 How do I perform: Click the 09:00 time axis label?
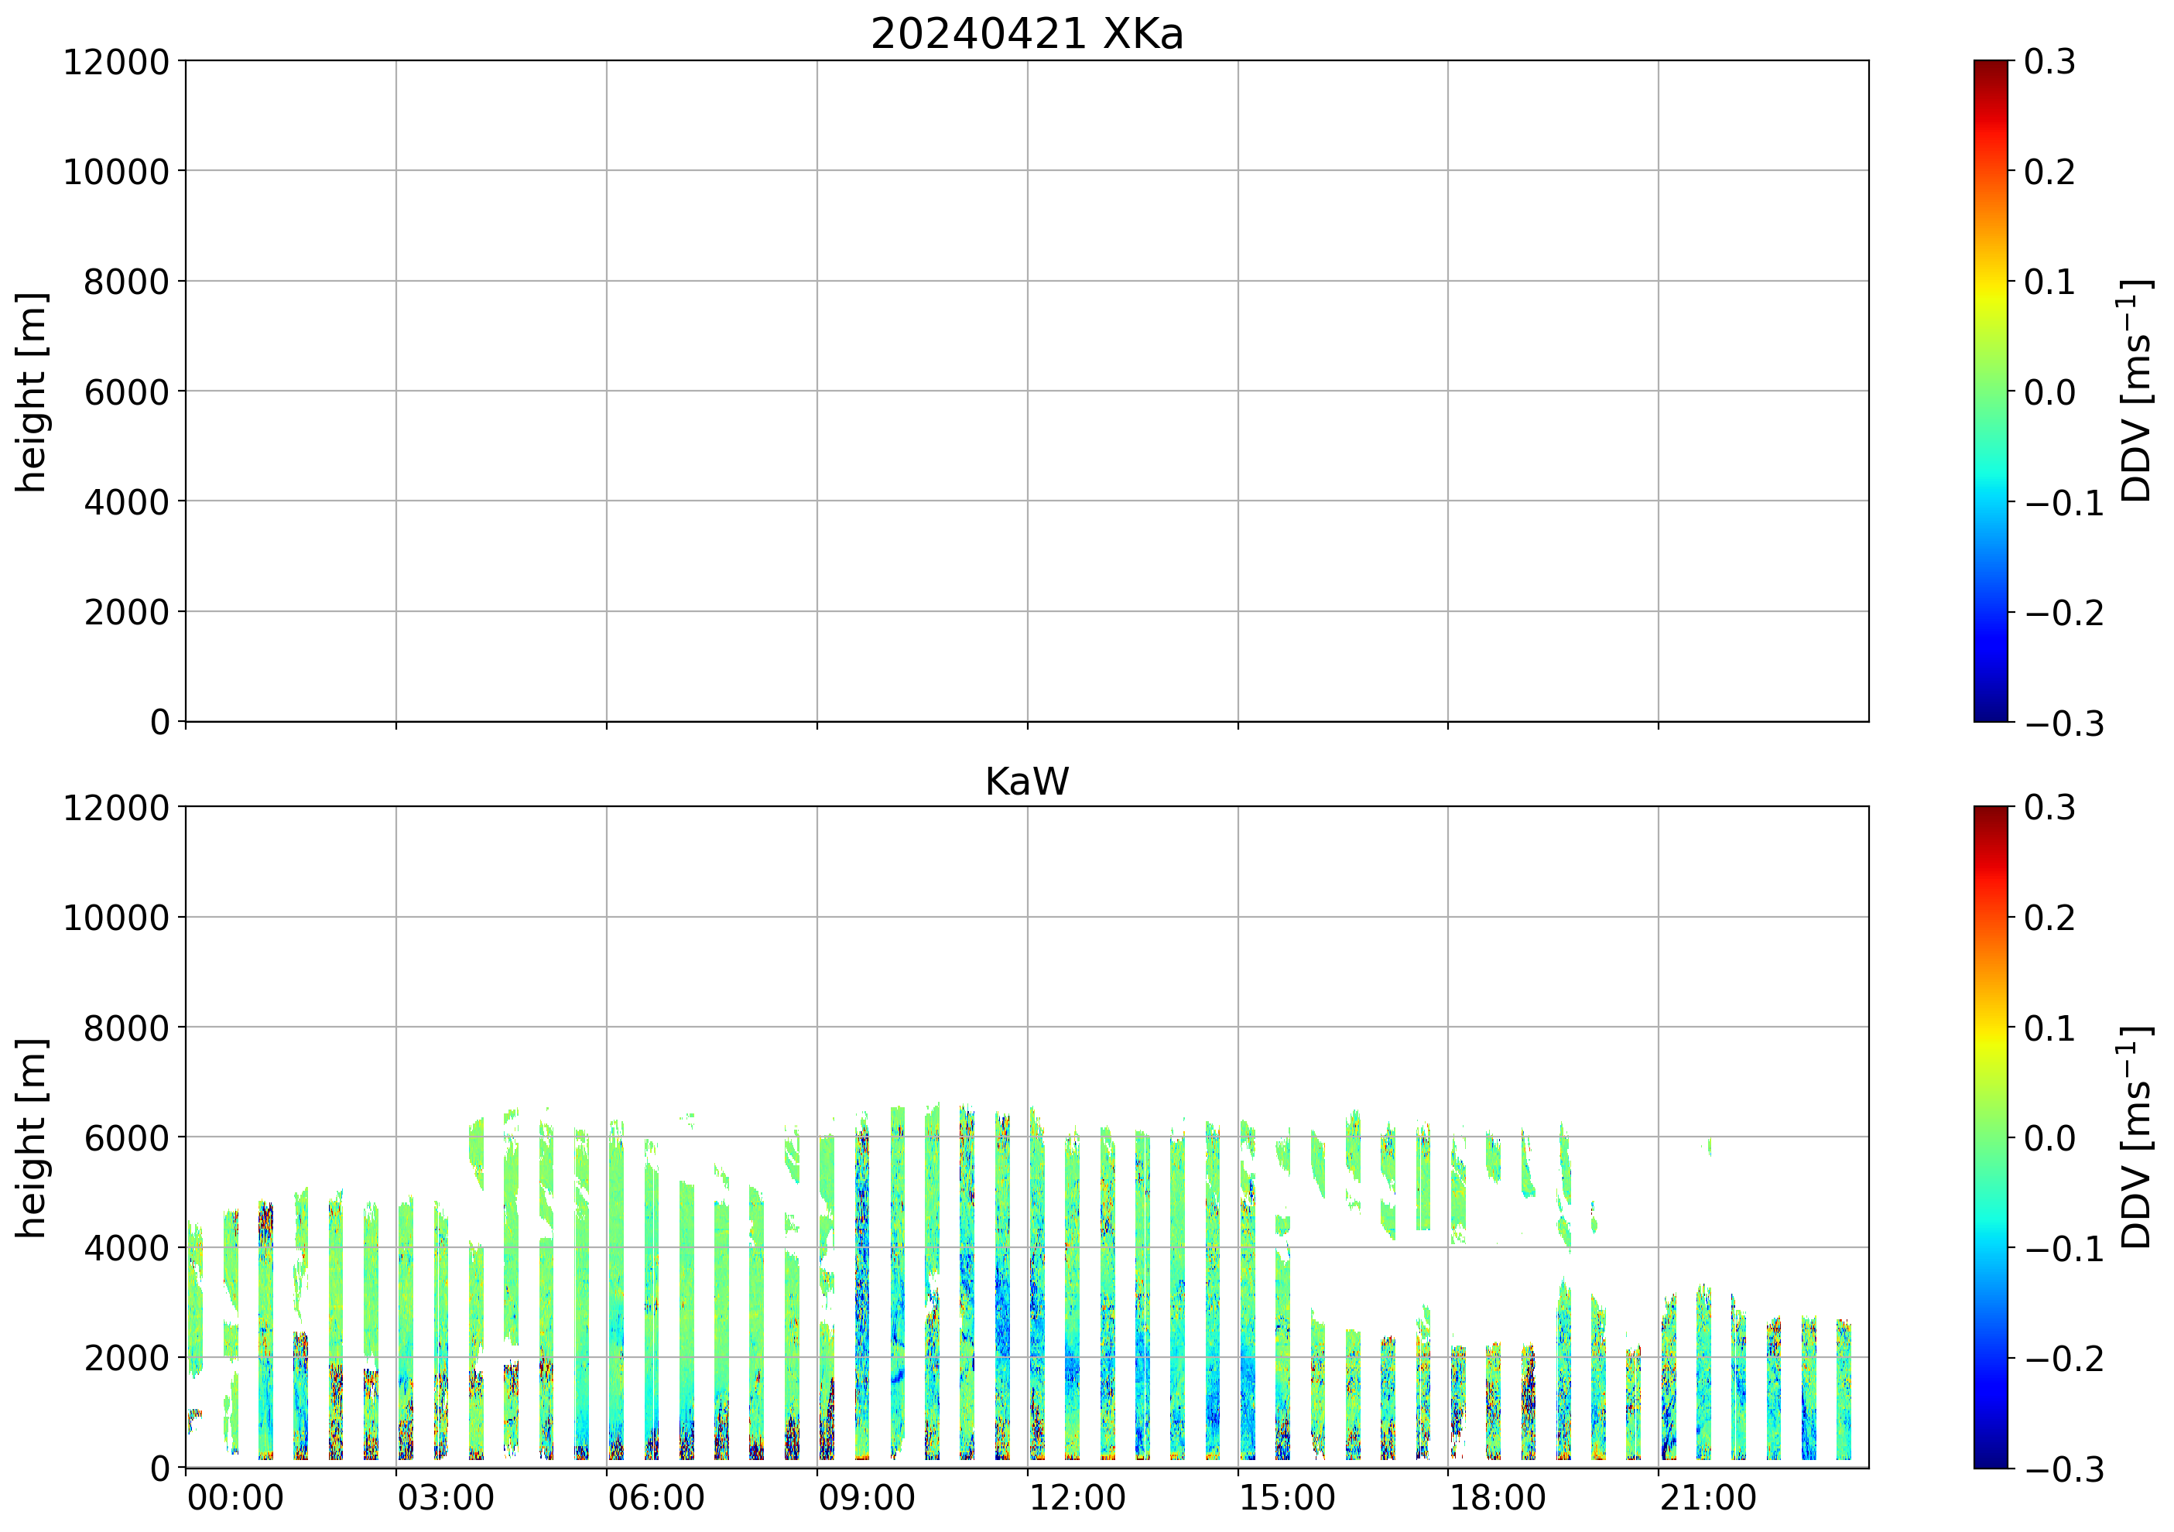(x=866, y=1499)
